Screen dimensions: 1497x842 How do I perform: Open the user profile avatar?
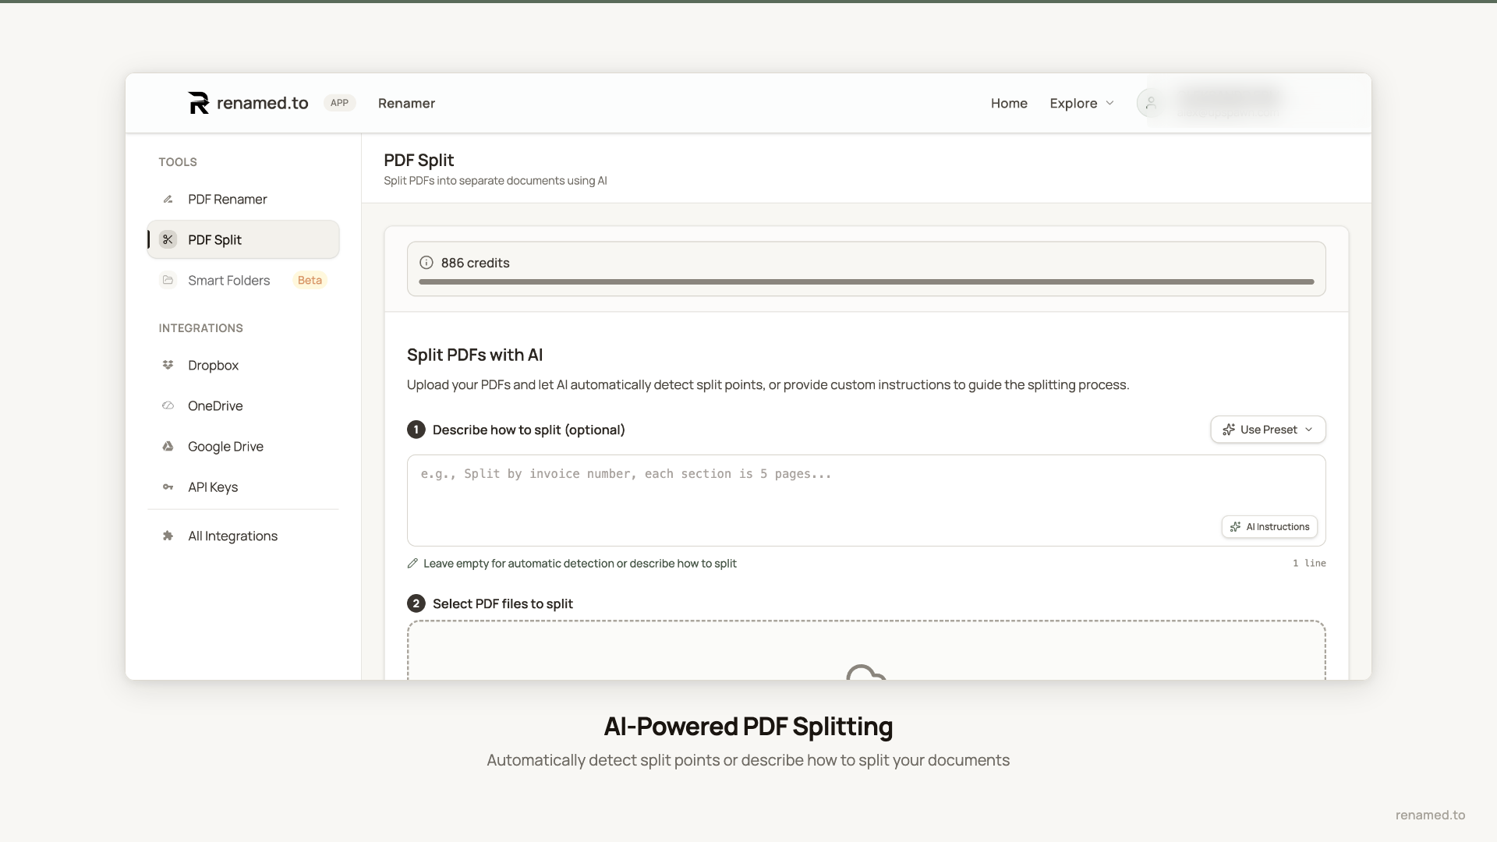[1150, 103]
